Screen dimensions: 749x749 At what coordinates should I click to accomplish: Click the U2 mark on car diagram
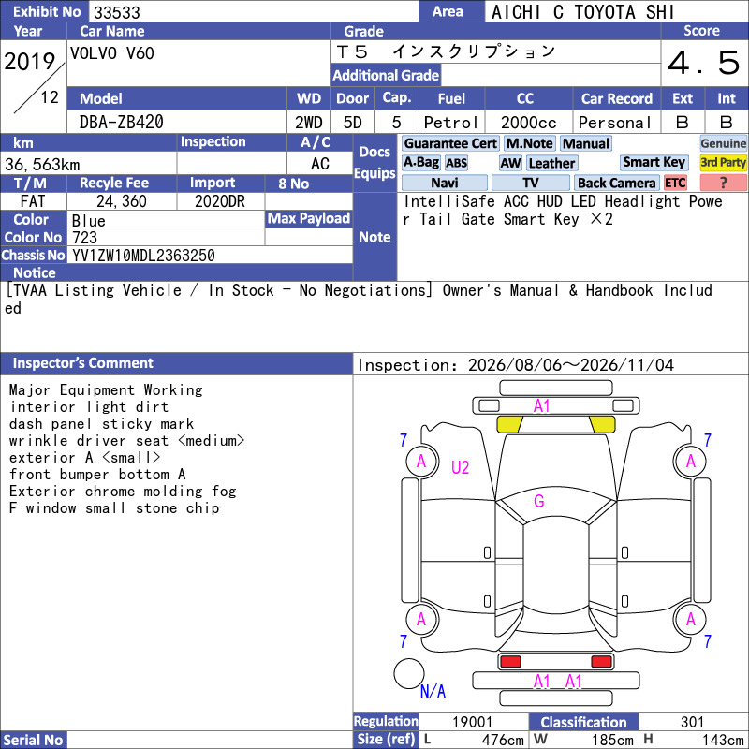[x=460, y=467]
